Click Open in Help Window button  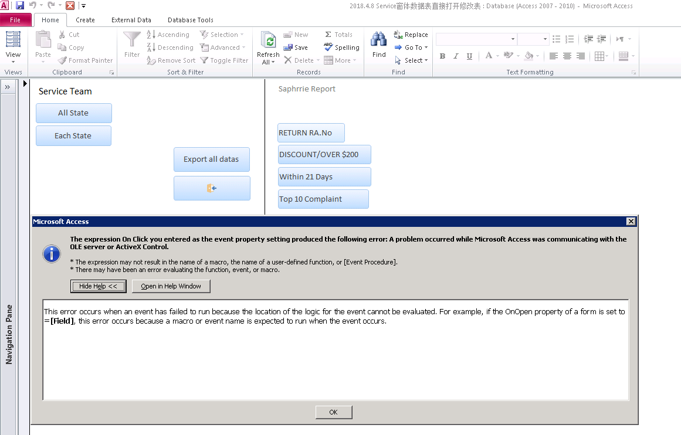[171, 286]
